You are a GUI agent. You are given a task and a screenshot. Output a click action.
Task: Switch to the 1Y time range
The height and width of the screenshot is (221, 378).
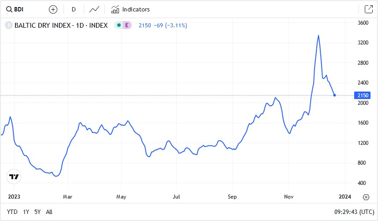click(26, 212)
